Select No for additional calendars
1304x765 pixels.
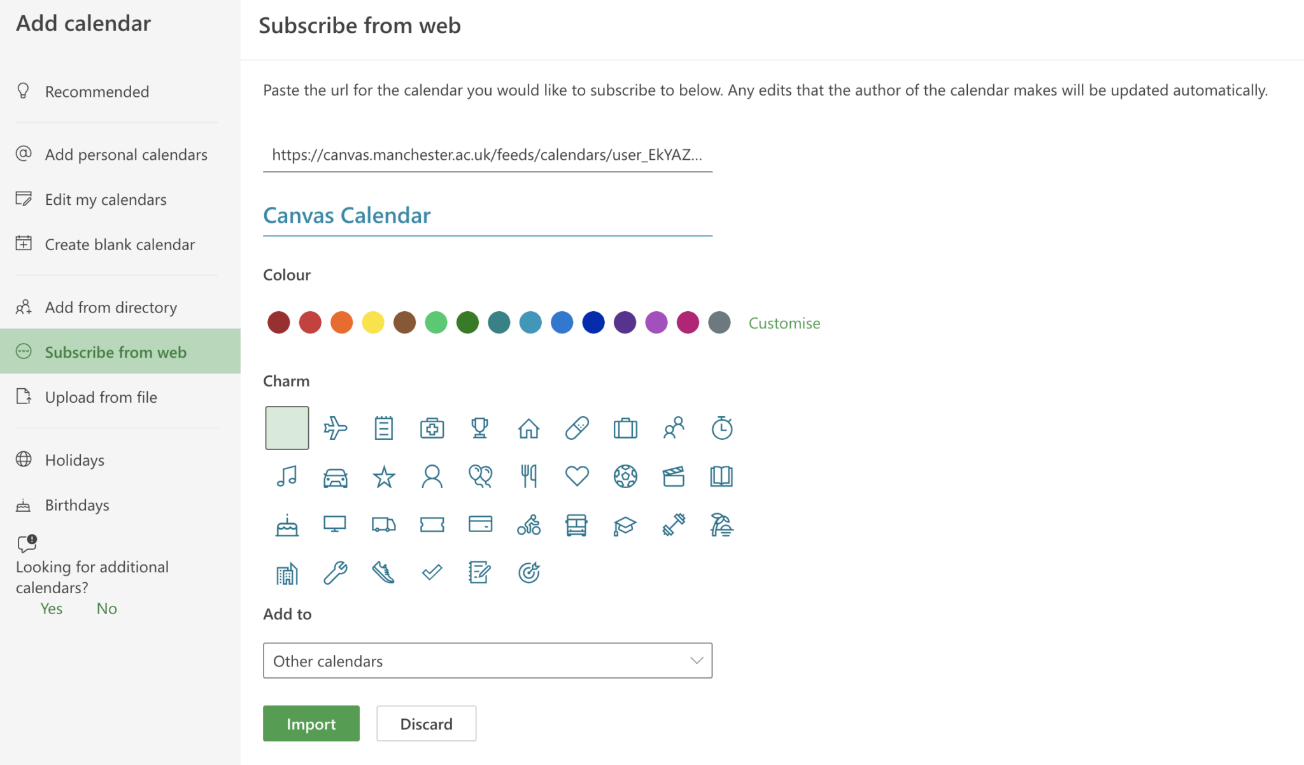[106, 608]
